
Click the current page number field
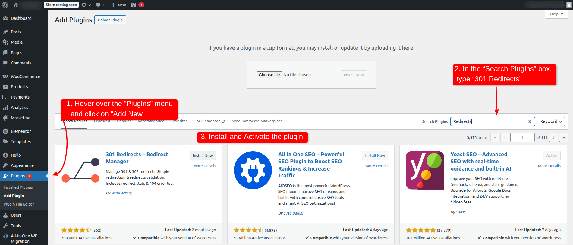522,137
